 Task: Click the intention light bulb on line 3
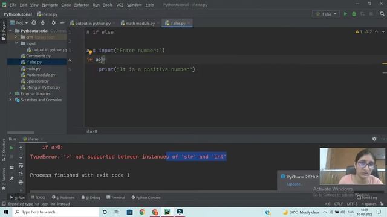click(x=90, y=52)
